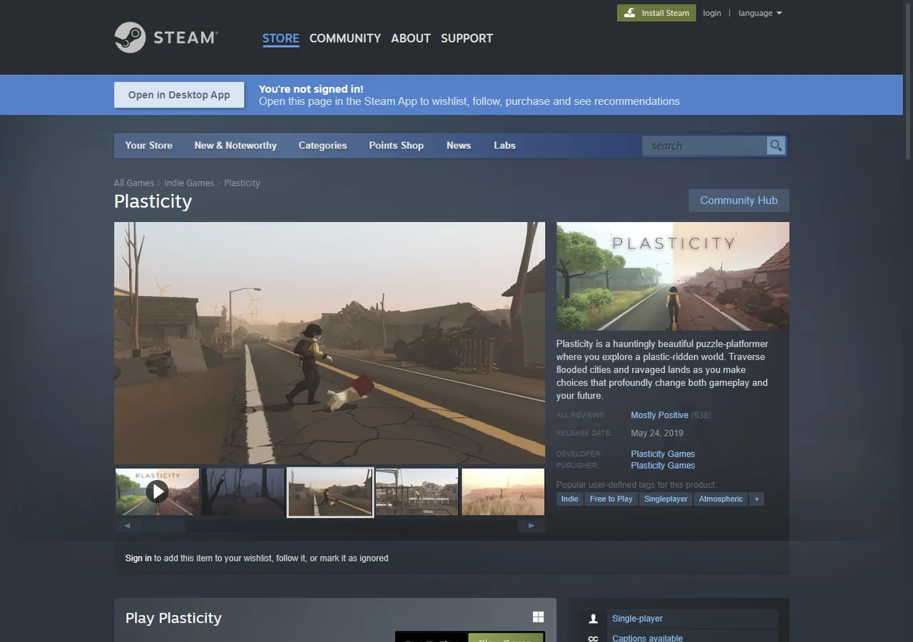Click the Mostly Positive reviews link

pos(660,415)
